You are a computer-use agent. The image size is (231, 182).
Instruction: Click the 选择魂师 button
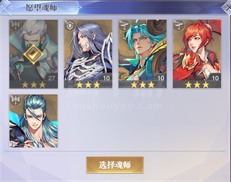pos(115,165)
